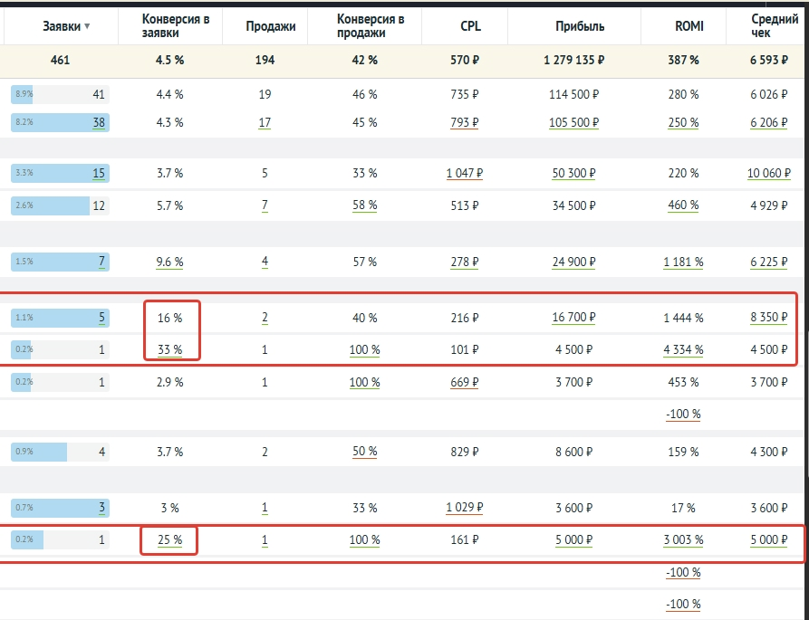Image resolution: width=809 pixels, height=620 pixels.
Task: Open underlined ROMI value 460 %
Action: point(683,205)
